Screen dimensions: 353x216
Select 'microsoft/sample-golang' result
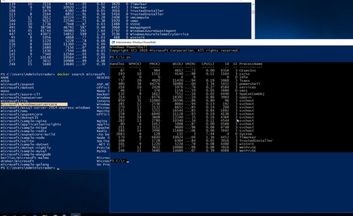click(25, 164)
